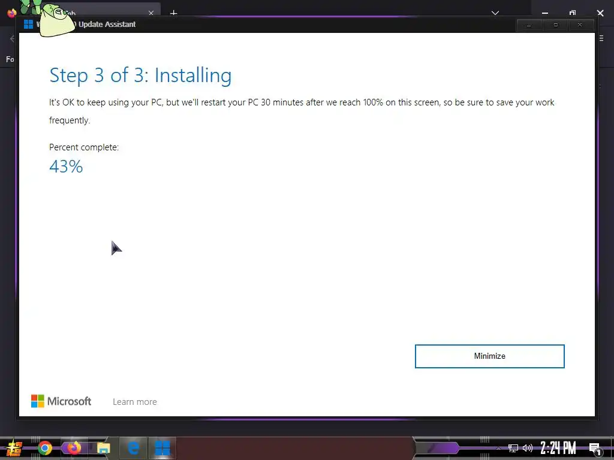Close the Update Assistant window
Image resolution: width=614 pixels, height=460 pixels.
[x=580, y=25]
